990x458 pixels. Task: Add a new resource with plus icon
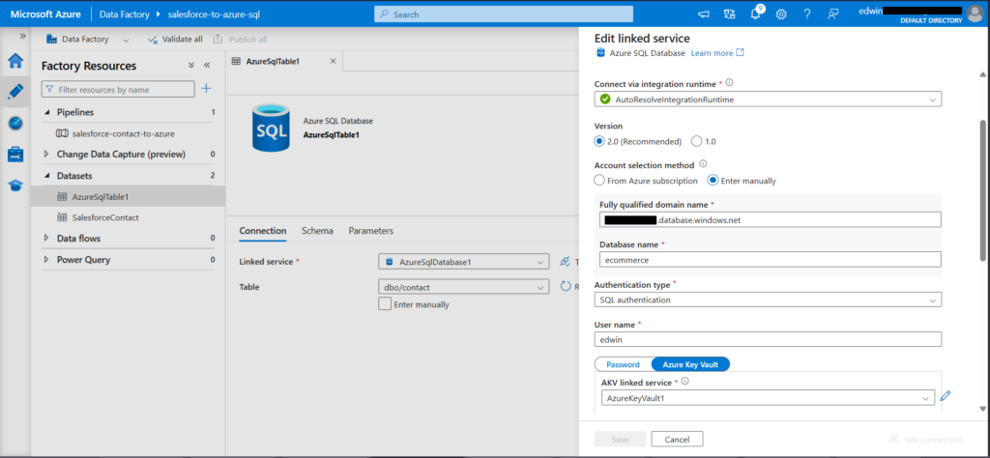point(206,89)
